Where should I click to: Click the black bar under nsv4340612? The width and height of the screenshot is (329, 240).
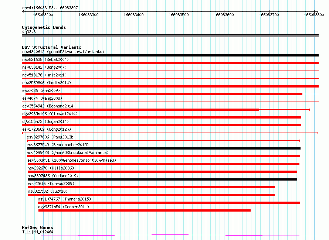coord(170,55)
